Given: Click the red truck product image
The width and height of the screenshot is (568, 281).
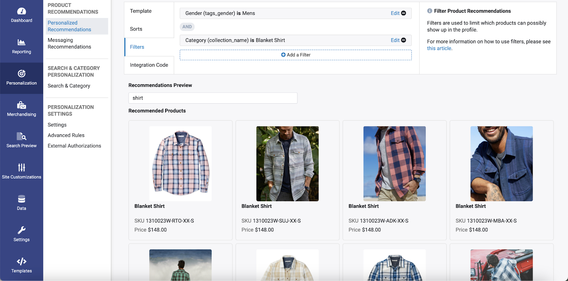Looking at the screenshot, I should pyautogui.click(x=502, y=265).
